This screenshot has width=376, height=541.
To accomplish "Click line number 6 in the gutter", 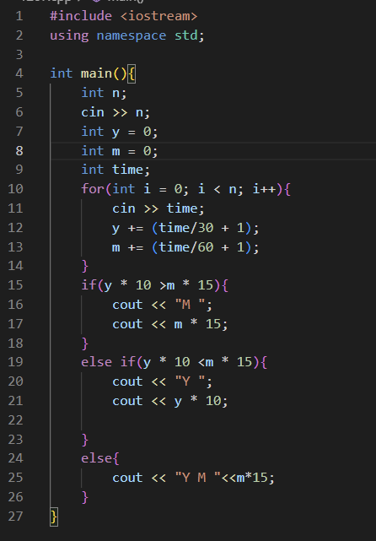I will [x=19, y=112].
